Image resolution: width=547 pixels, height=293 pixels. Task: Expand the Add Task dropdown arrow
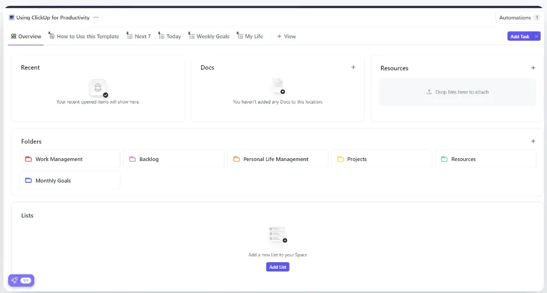pyautogui.click(x=537, y=36)
